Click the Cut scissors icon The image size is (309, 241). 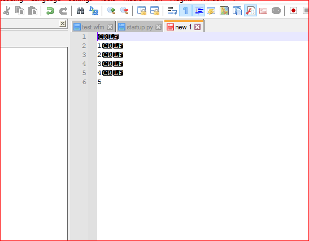click(x=7, y=11)
